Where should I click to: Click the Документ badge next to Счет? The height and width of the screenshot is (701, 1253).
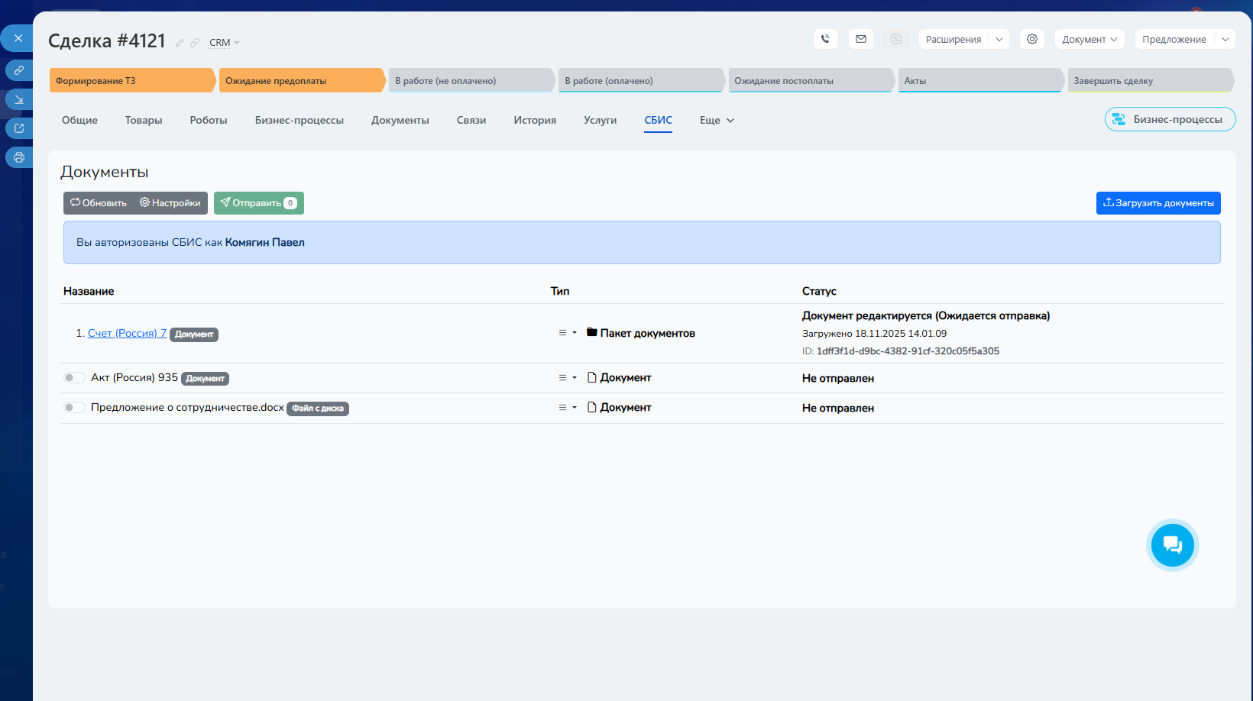pyautogui.click(x=194, y=334)
